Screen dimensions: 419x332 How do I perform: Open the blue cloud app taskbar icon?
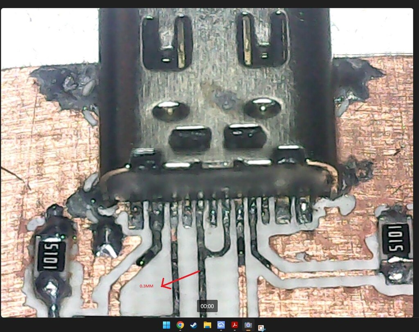point(221,325)
